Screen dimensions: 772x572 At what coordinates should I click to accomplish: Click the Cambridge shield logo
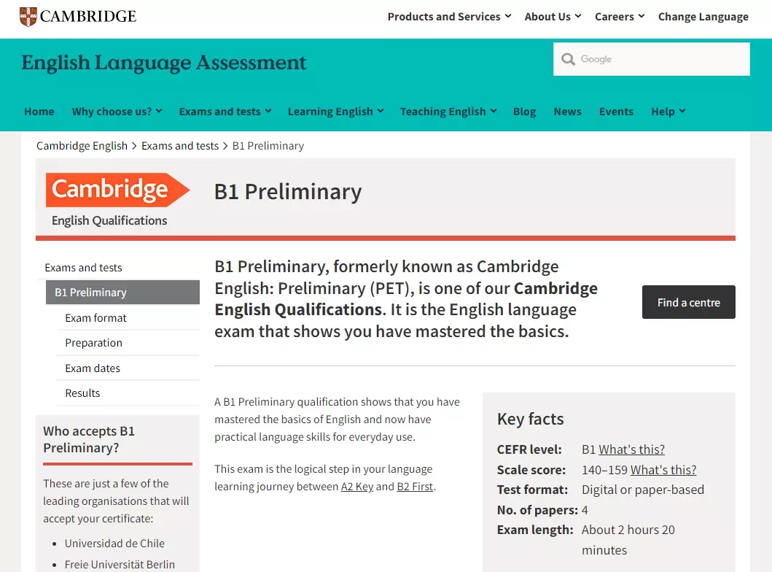(28, 17)
